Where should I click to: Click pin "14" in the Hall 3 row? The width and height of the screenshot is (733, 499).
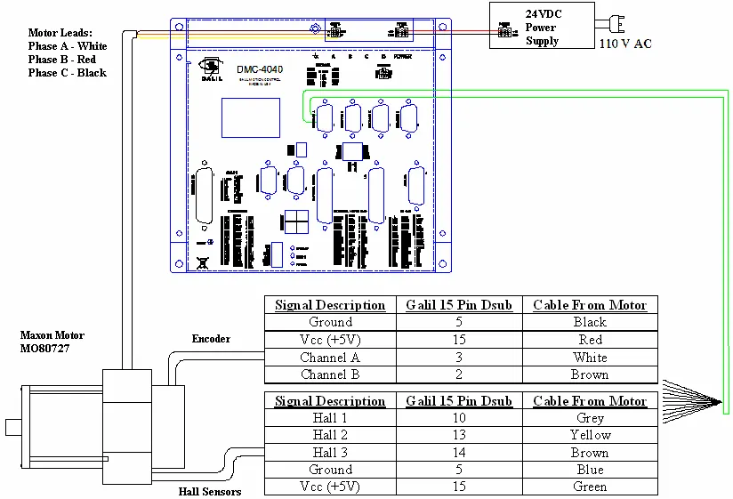click(459, 452)
